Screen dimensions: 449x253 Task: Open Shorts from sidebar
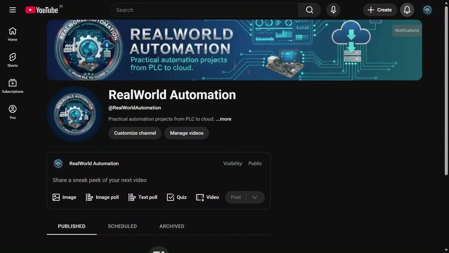point(13,60)
